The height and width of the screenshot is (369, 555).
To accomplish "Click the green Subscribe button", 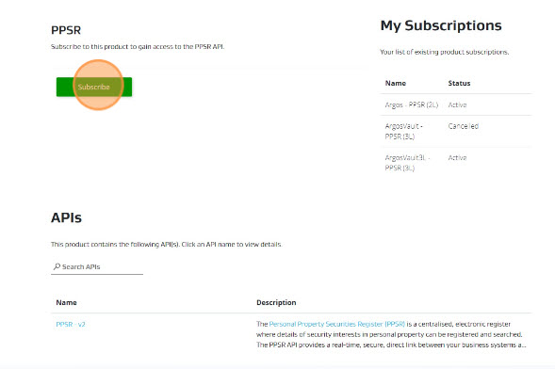I will (x=94, y=87).
